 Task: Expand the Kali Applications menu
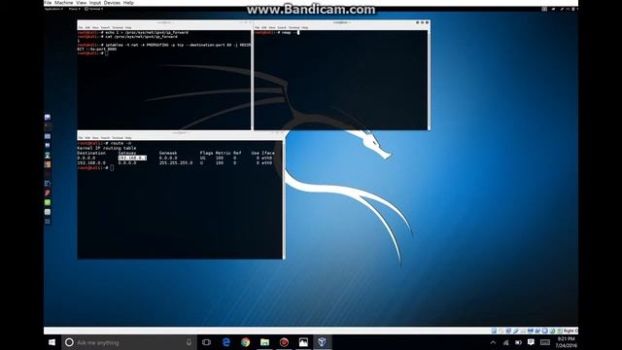pyautogui.click(x=54, y=9)
